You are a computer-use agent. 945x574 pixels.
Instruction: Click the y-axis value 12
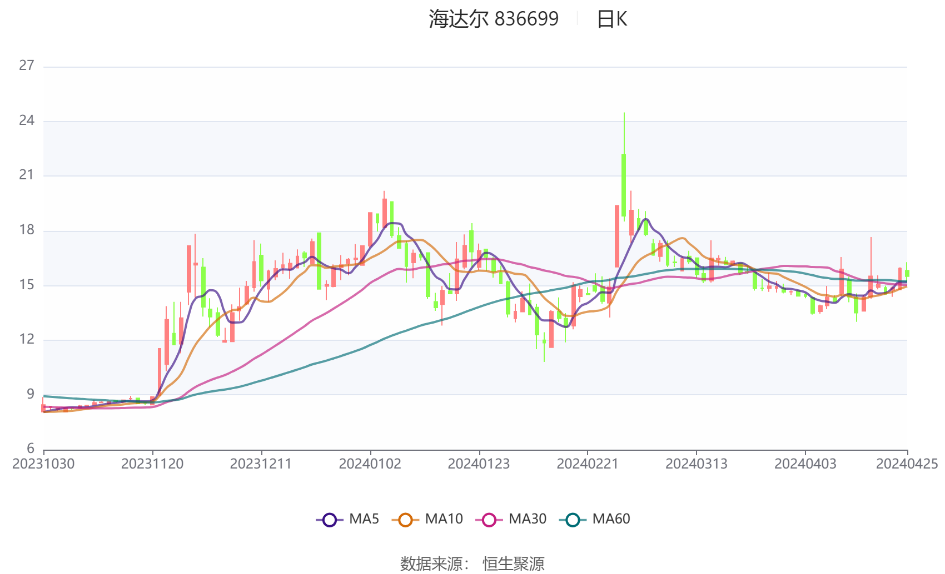point(27,339)
